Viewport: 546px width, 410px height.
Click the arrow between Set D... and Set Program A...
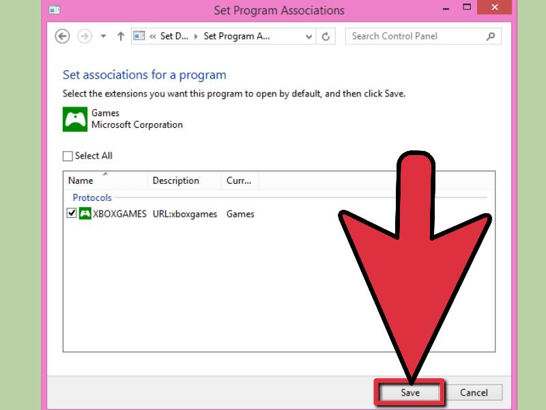[x=196, y=36]
